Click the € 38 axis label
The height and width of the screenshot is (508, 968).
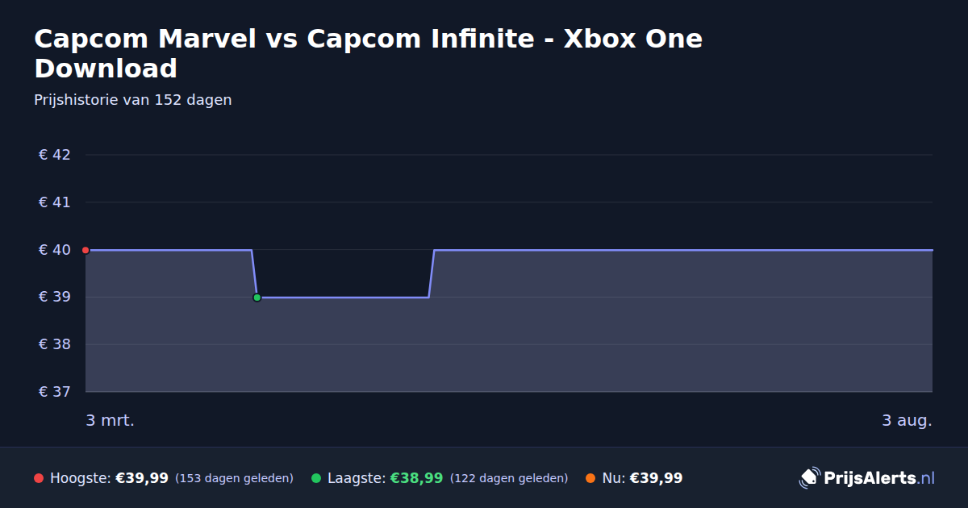tap(54, 344)
